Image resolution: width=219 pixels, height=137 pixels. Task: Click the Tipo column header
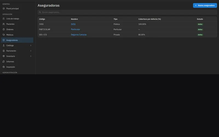[x=116, y=19]
